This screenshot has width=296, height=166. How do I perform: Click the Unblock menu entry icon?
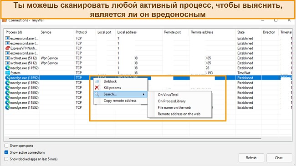point(97,81)
